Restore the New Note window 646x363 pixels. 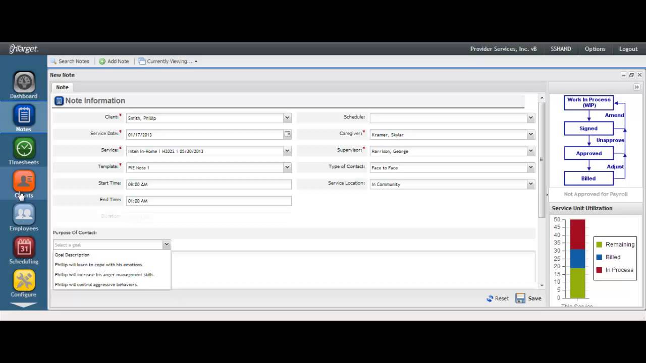coord(631,75)
